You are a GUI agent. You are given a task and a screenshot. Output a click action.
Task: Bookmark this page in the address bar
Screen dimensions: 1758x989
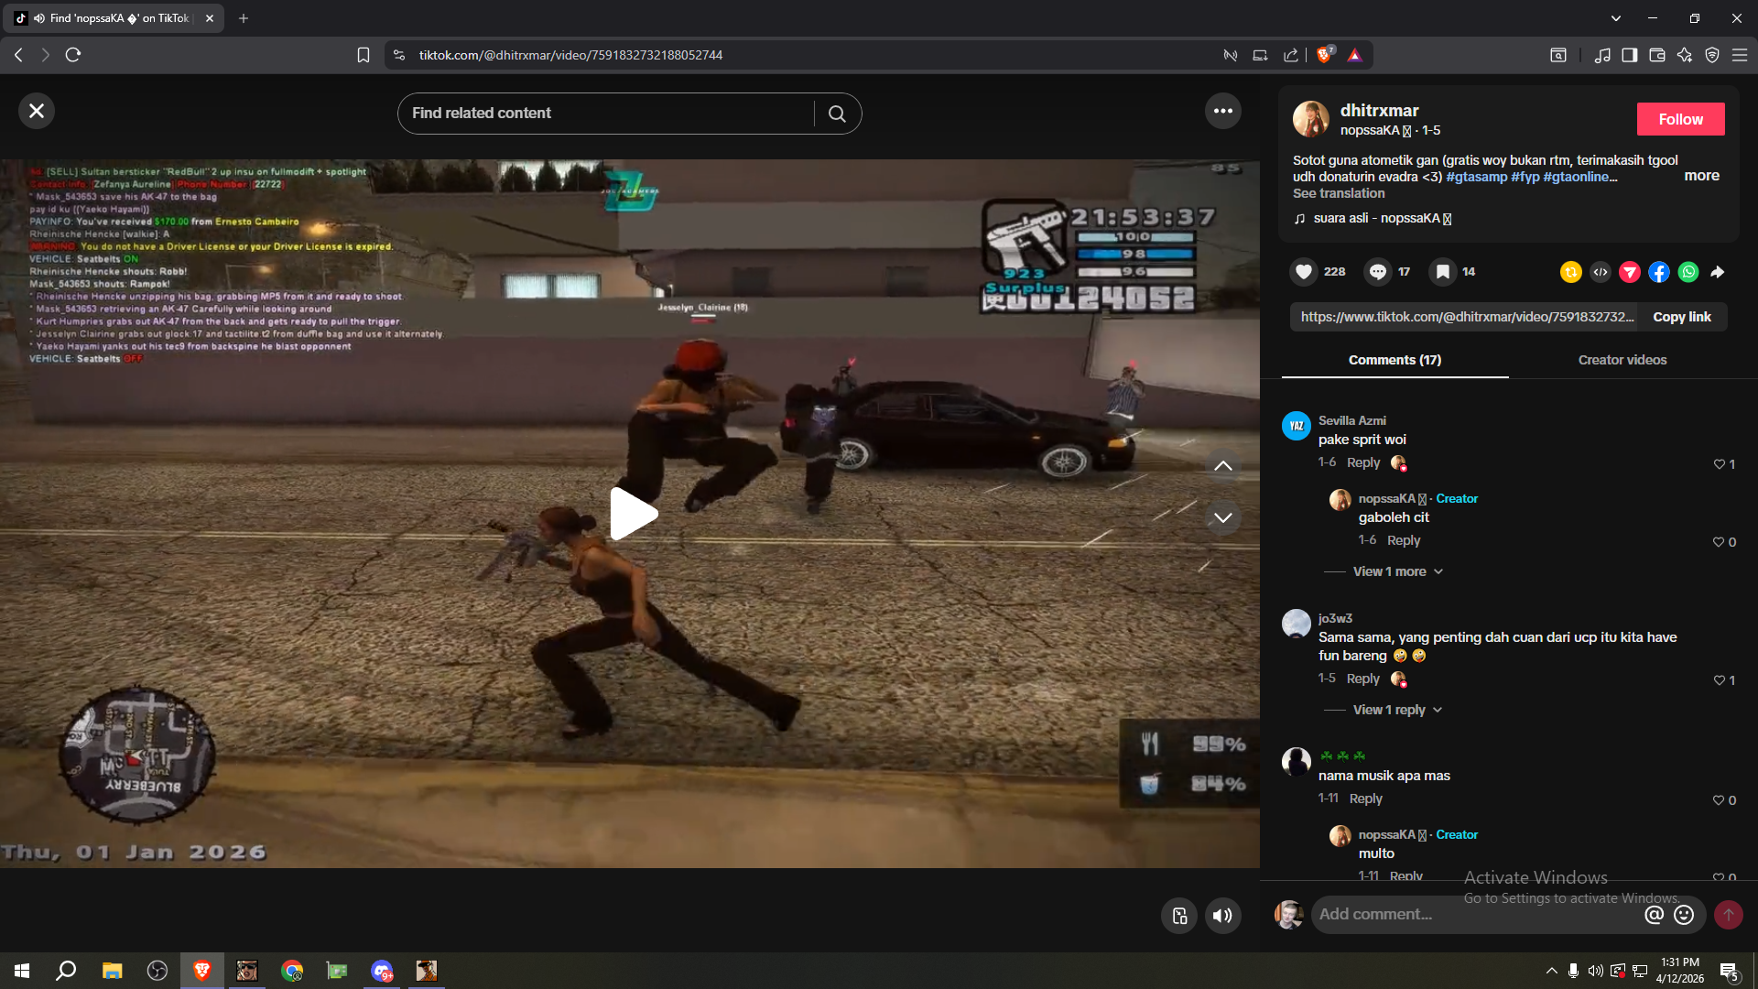coord(364,55)
